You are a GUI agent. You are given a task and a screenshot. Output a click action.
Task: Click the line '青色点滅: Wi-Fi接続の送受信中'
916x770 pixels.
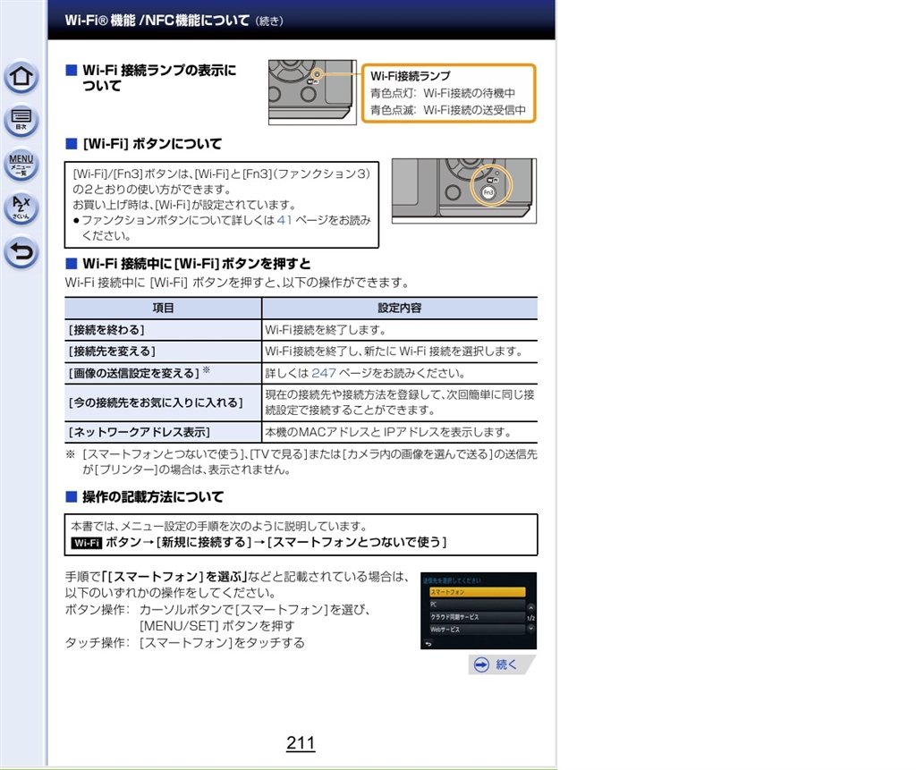[x=448, y=110]
